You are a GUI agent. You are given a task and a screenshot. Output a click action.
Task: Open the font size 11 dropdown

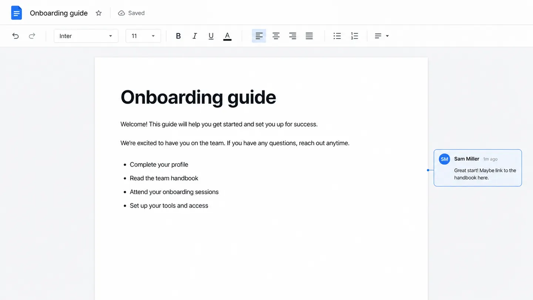[x=143, y=36]
